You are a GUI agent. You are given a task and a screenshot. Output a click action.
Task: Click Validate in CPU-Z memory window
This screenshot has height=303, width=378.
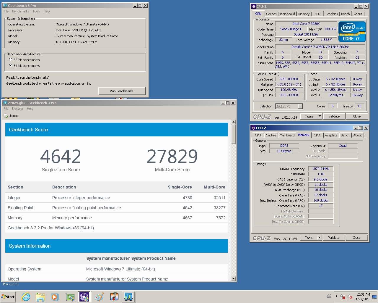(x=334, y=238)
